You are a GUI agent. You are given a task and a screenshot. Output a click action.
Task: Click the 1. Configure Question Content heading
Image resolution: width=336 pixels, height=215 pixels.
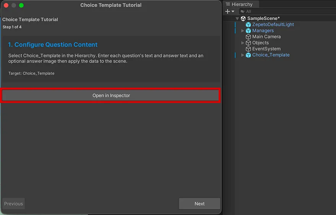tap(53, 45)
